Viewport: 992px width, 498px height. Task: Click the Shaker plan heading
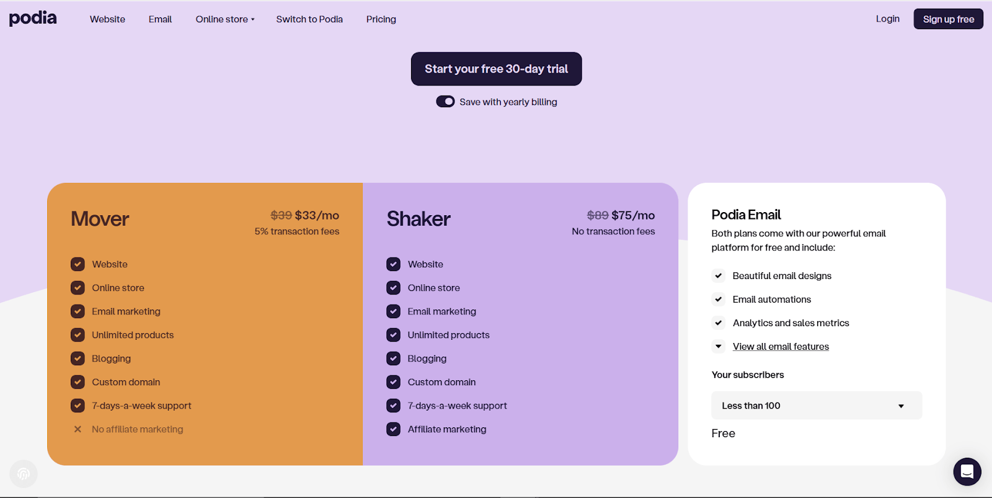418,219
